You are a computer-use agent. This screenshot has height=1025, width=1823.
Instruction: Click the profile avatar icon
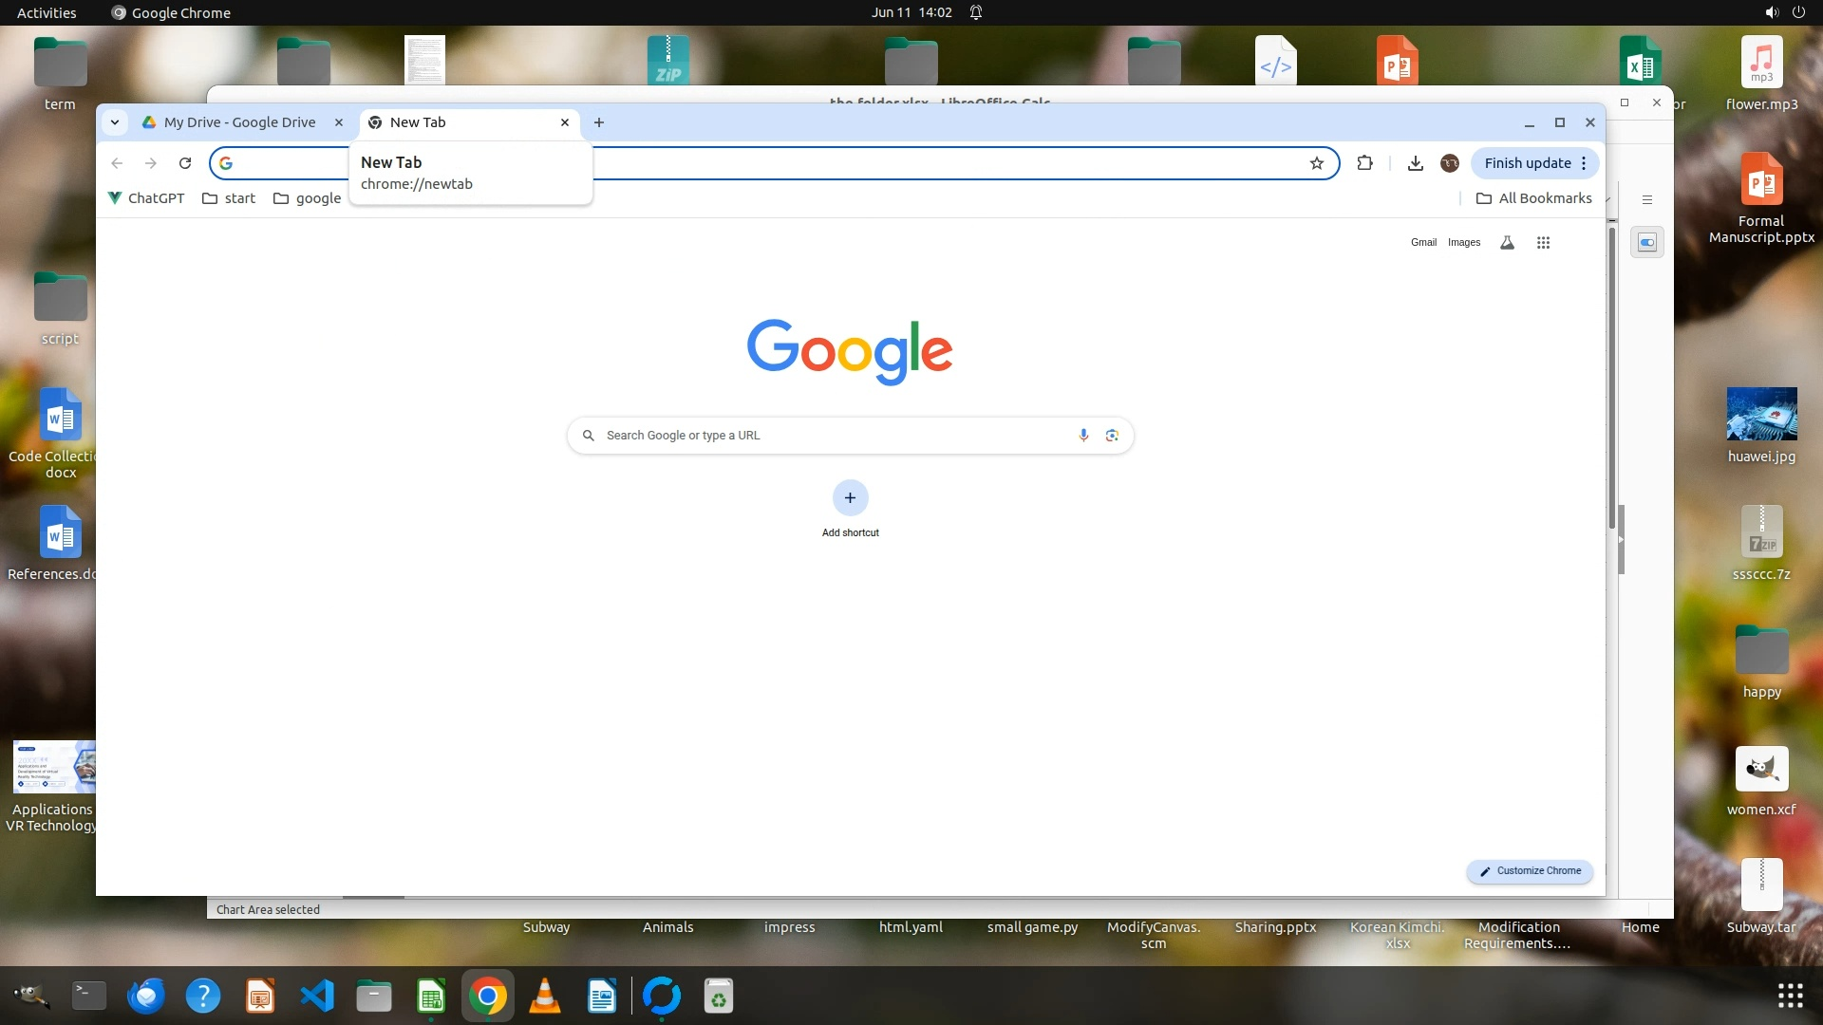point(1449,163)
